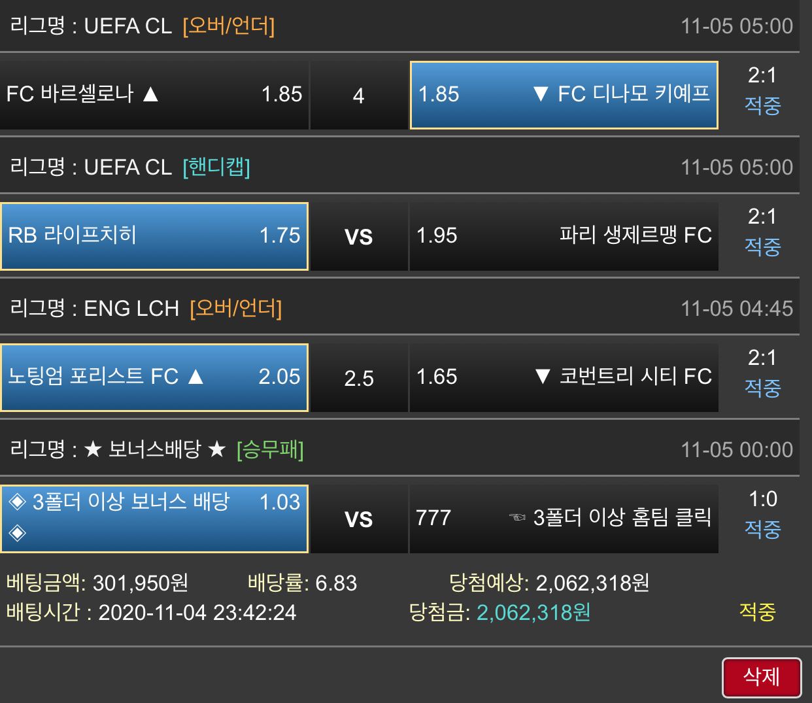This screenshot has height=703, width=812.
Task: Click the 3폴더 이상 홈팀 클릭 cell
Action: click(x=564, y=519)
